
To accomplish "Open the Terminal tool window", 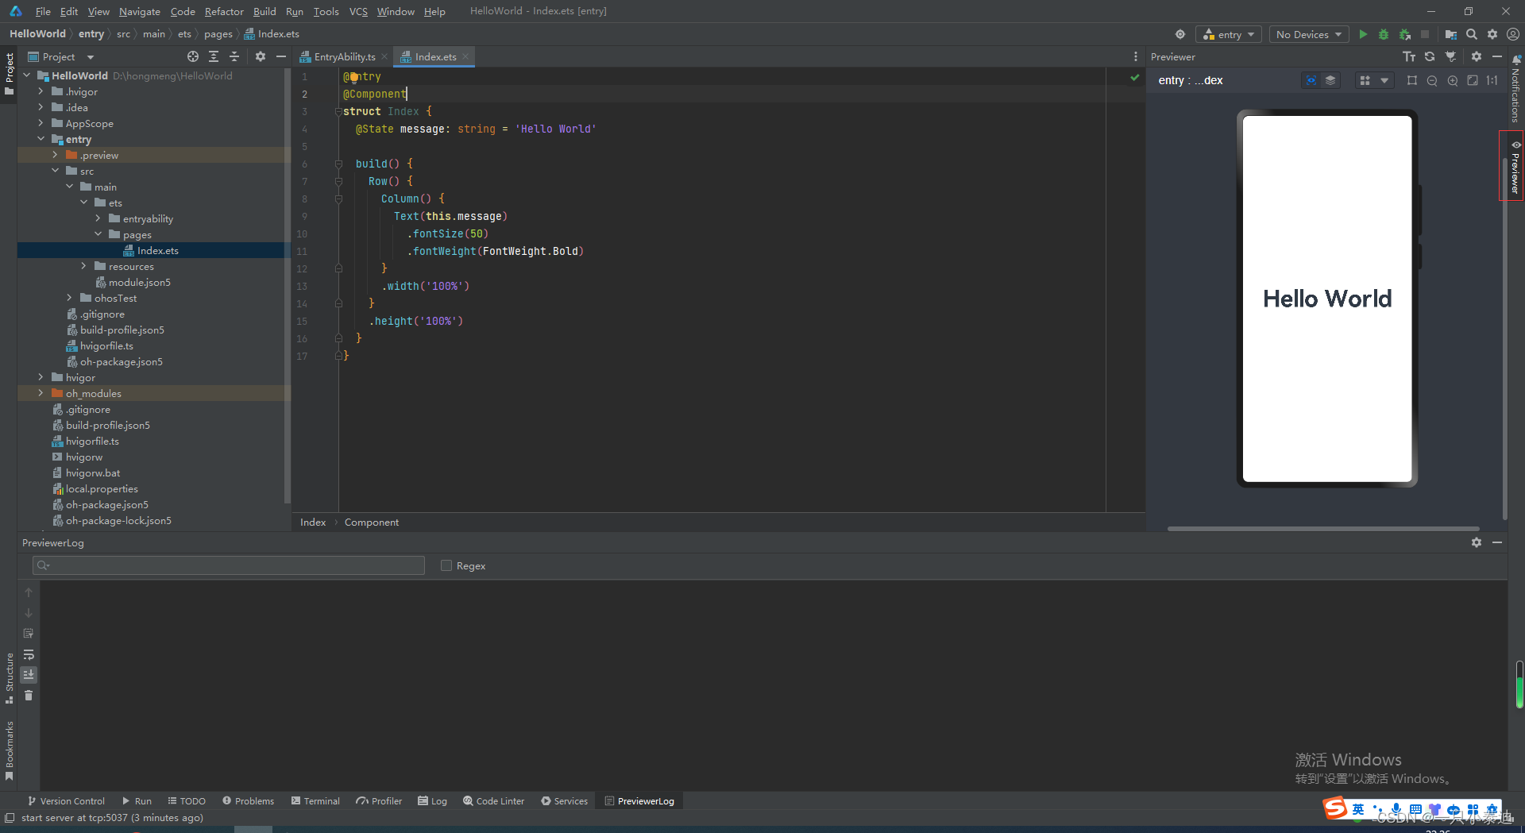I will (315, 800).
